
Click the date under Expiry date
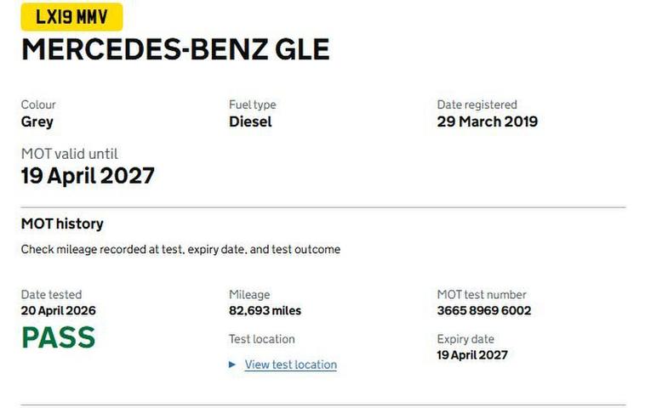(x=472, y=354)
